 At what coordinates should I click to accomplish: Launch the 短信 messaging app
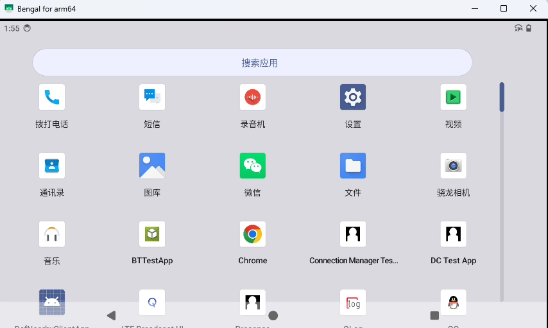[152, 98]
